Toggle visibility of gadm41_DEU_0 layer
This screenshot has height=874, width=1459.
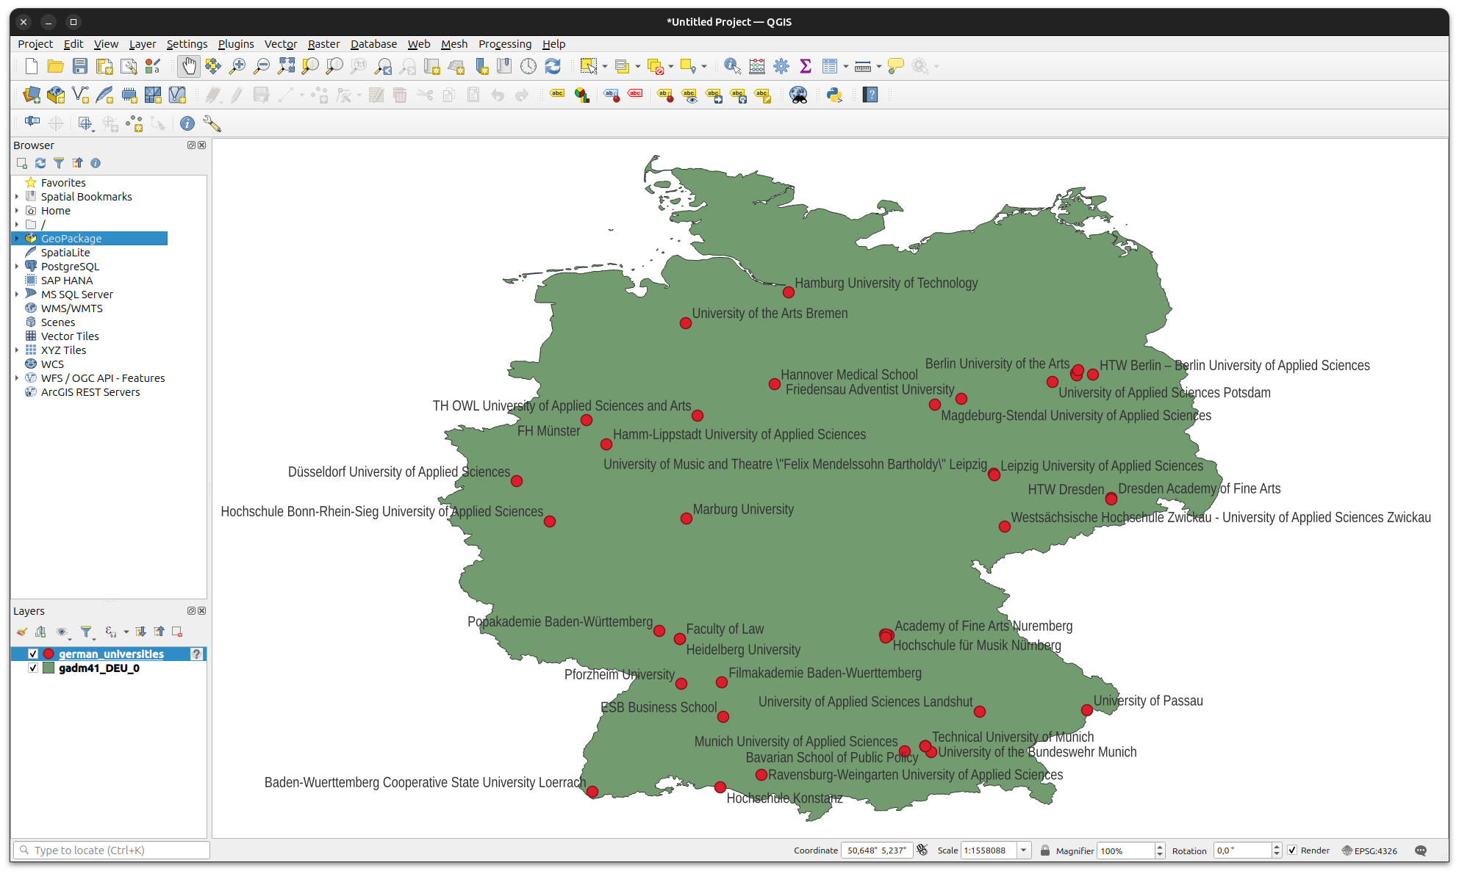33,668
